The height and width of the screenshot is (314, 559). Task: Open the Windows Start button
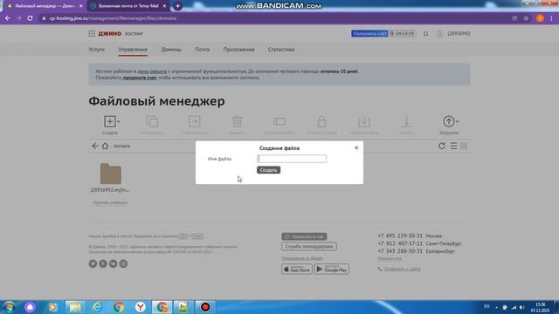pyautogui.click(x=9, y=307)
